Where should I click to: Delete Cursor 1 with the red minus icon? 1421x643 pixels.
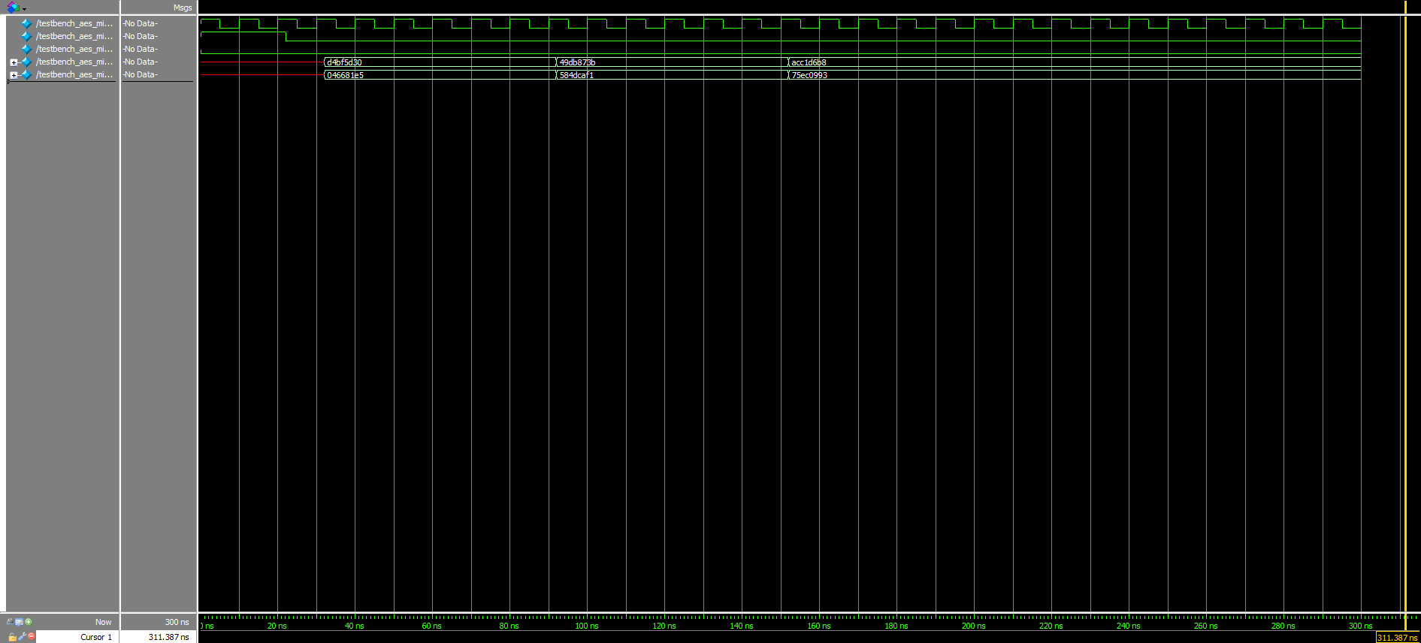[x=32, y=637]
